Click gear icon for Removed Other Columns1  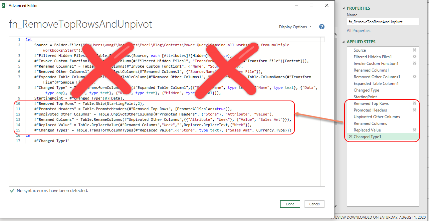click(414, 77)
